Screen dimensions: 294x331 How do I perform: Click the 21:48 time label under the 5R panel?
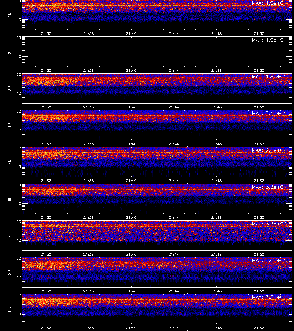click(x=216, y=181)
